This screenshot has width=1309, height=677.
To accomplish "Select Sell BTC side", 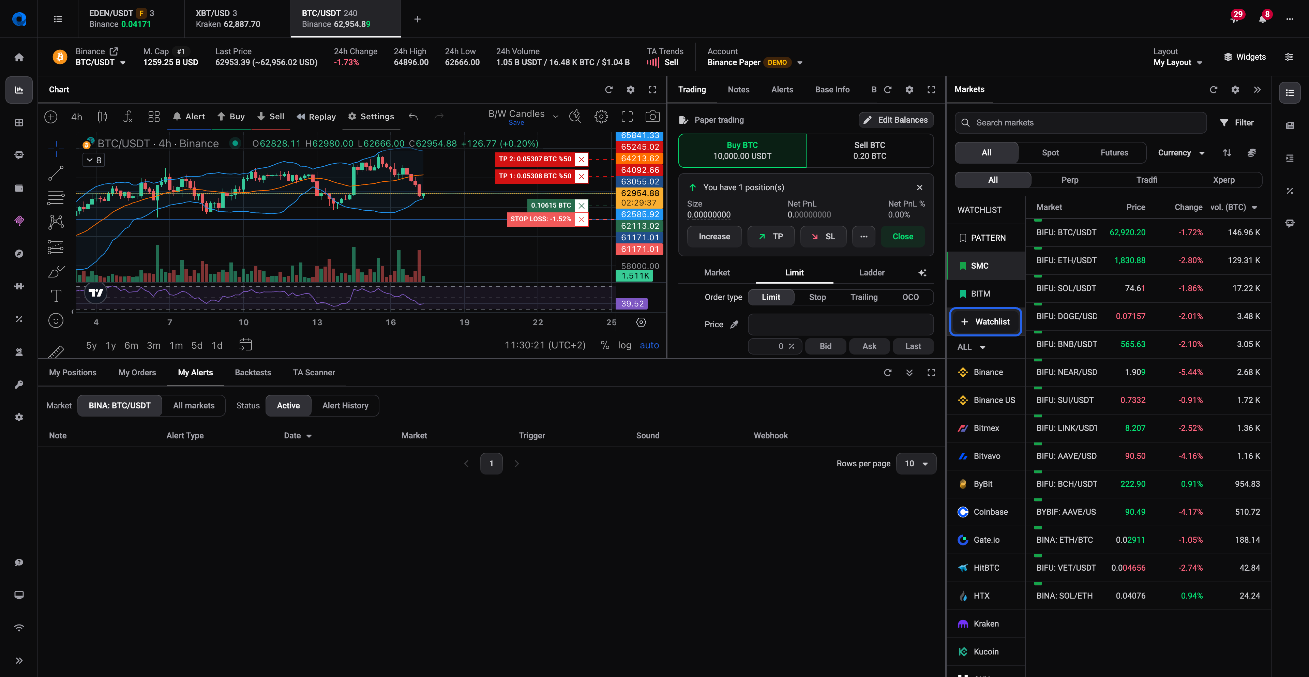I will [870, 150].
